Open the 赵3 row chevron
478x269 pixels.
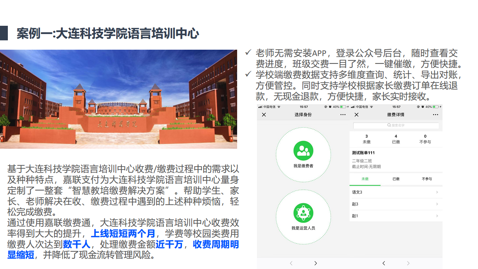pyautogui.click(x=437, y=204)
